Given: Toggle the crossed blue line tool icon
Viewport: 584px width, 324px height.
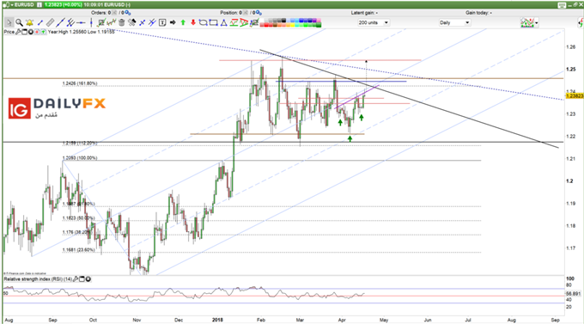Looking at the screenshot, I should click(x=142, y=22).
